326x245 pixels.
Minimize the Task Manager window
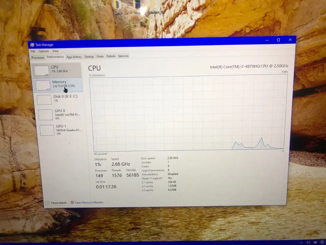click(x=267, y=40)
